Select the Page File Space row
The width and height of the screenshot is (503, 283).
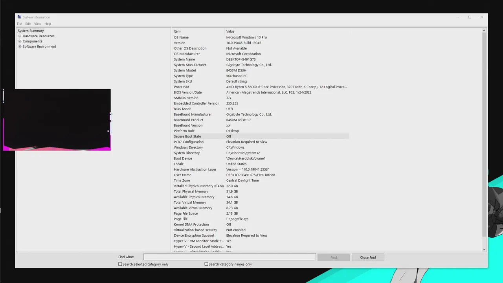(261, 213)
